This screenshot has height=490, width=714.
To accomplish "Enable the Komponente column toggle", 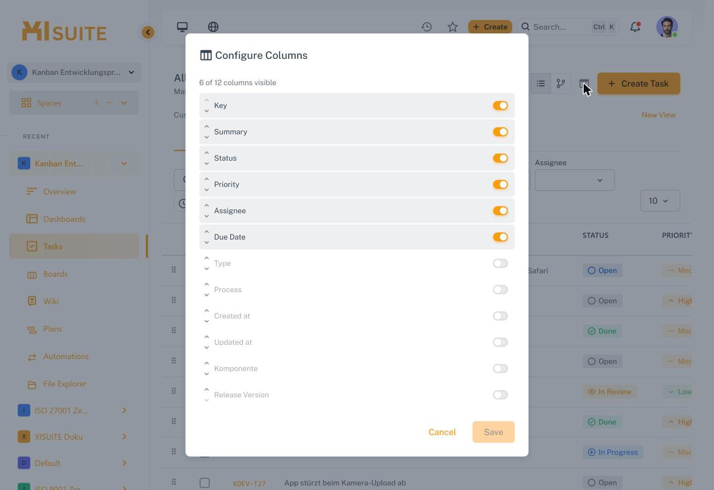I will point(500,369).
